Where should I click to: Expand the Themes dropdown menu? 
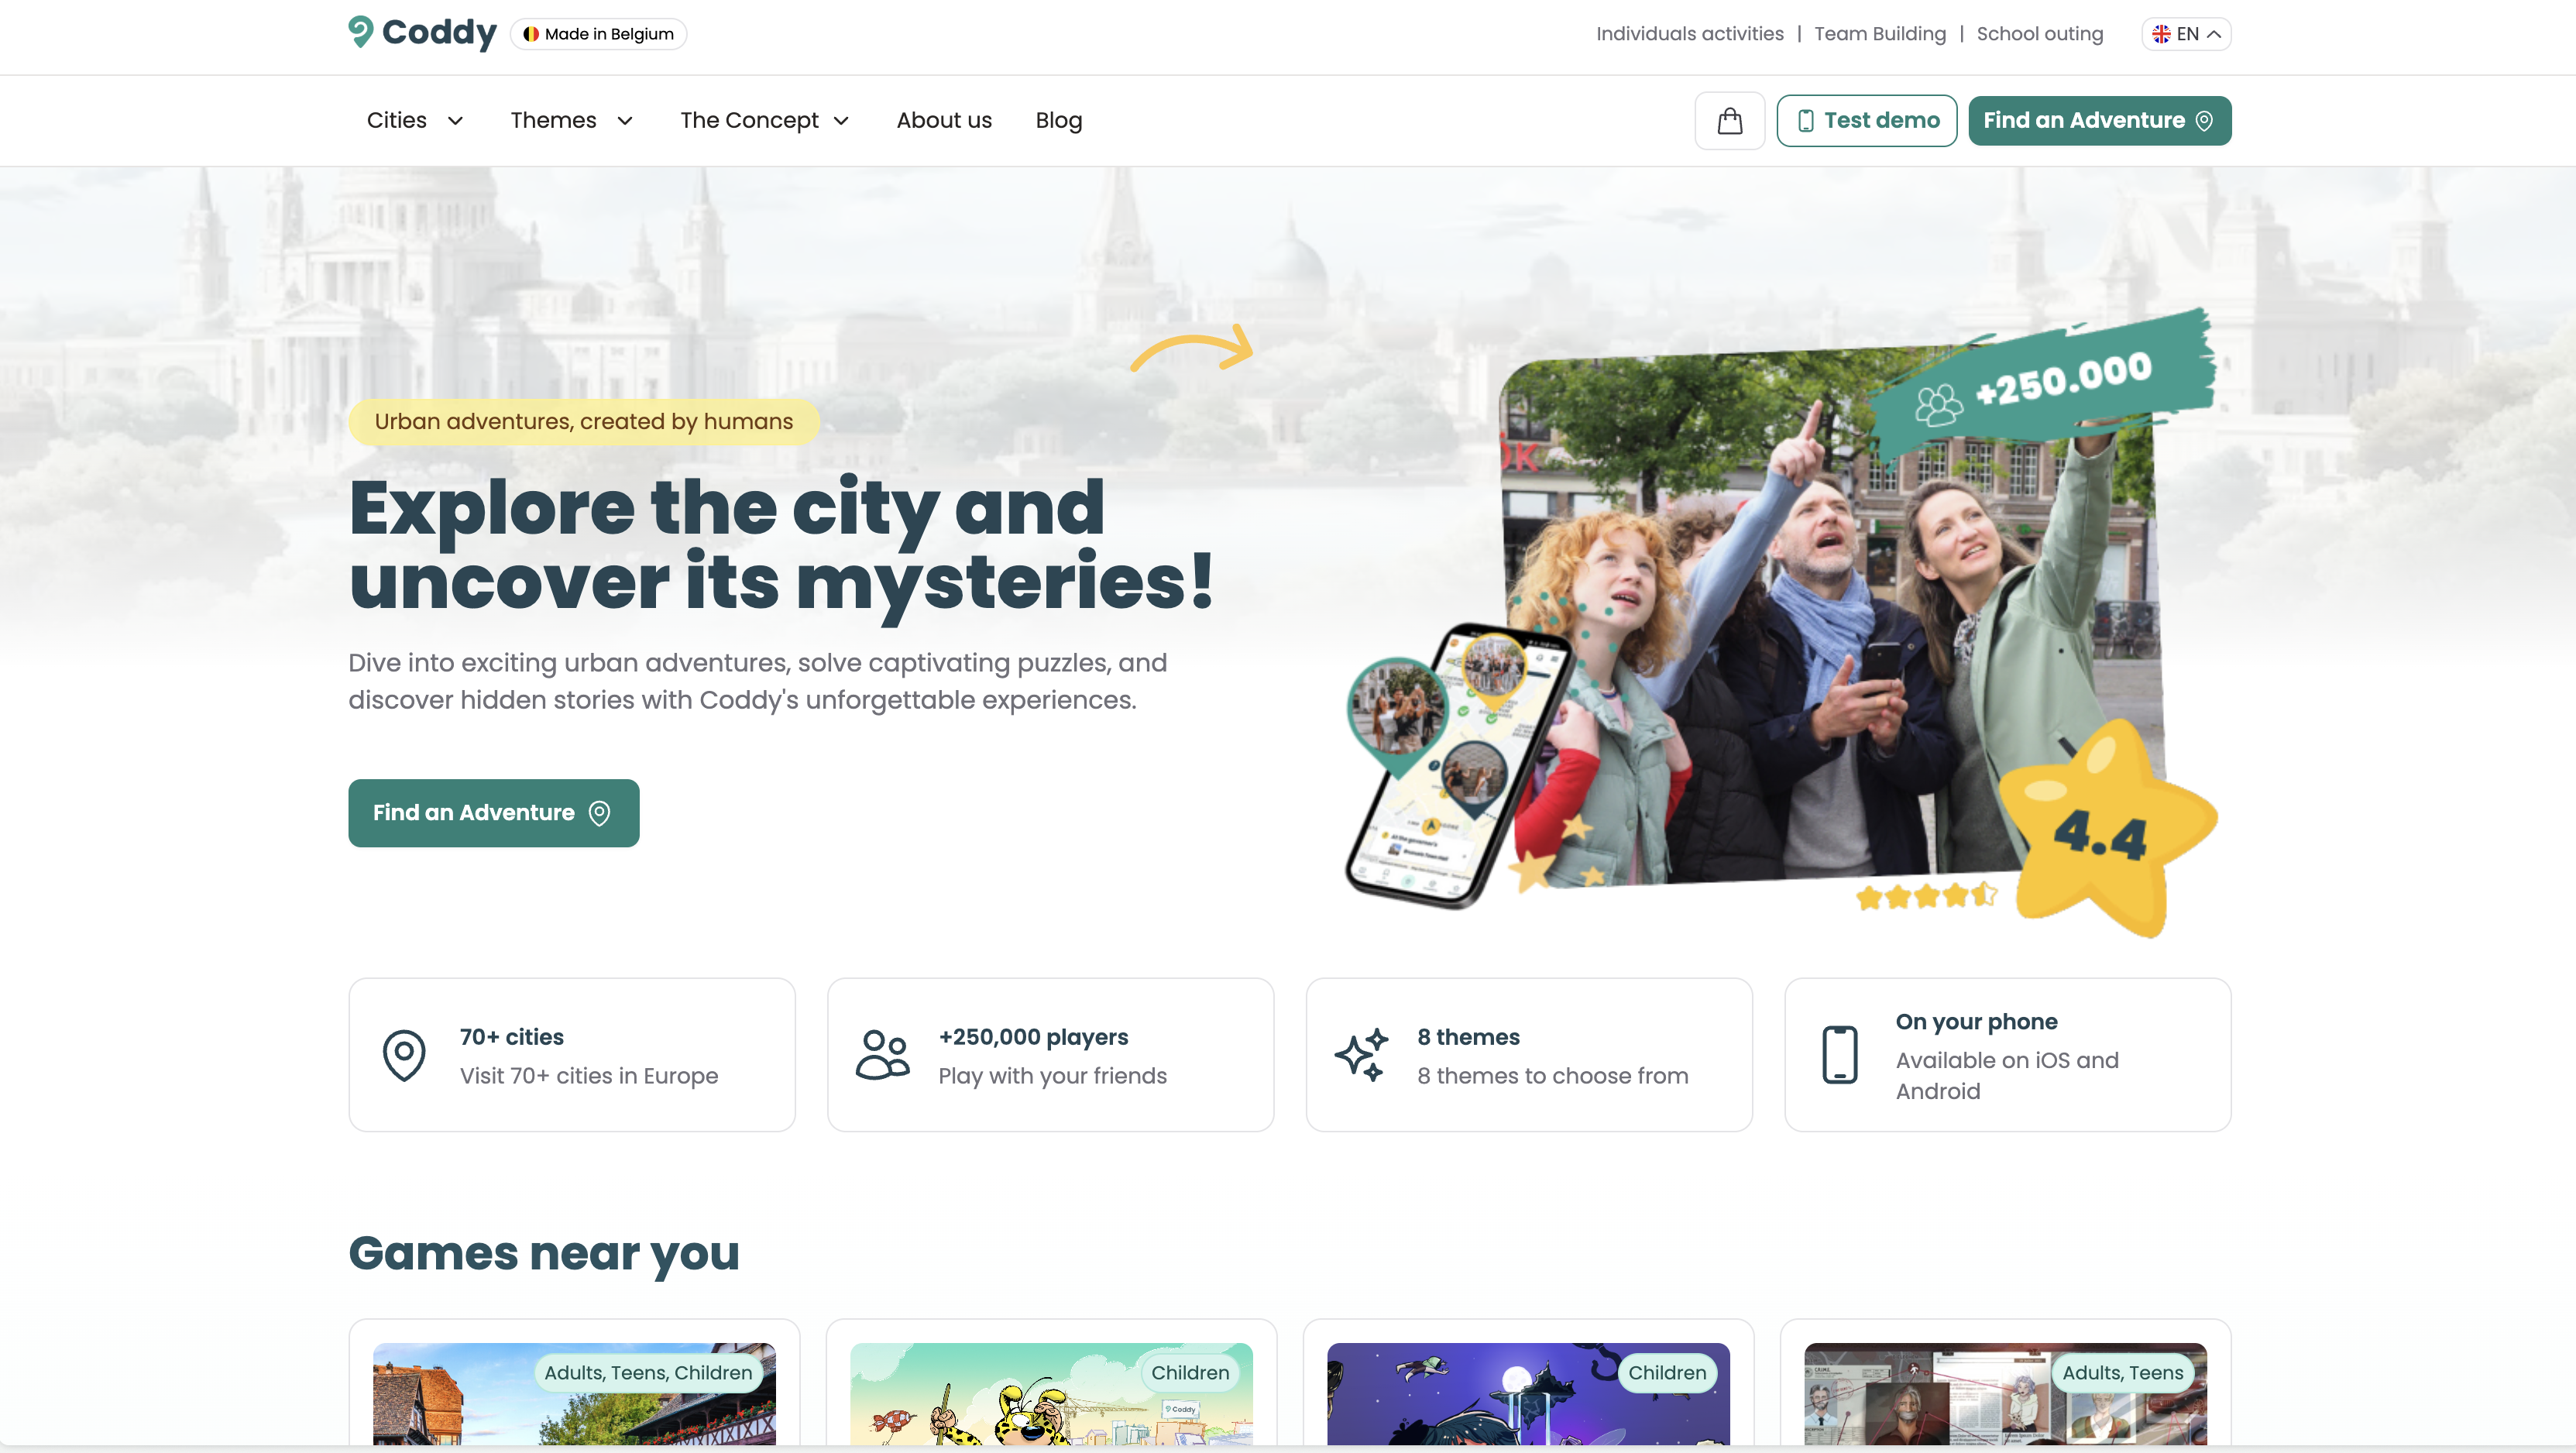[x=571, y=121]
